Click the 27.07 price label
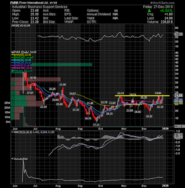185x188 pixels. click(x=30, y=93)
